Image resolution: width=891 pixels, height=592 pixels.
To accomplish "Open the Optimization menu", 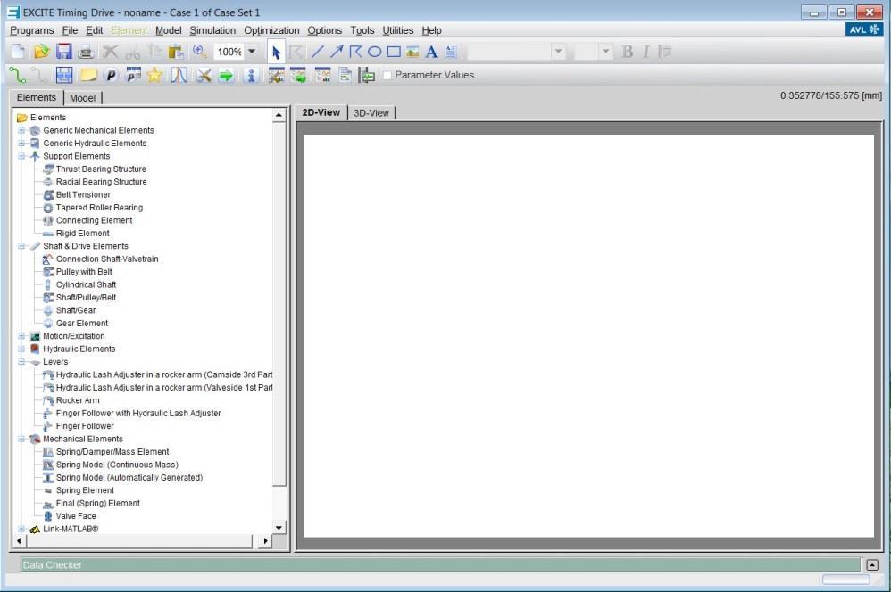I will coord(271,30).
